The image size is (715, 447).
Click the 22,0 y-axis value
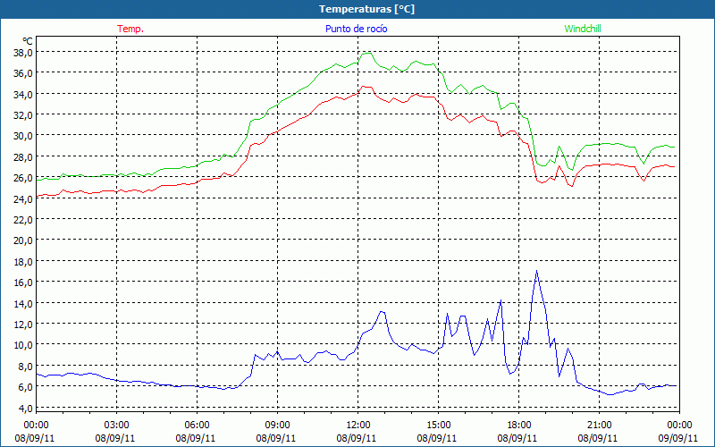coord(23,219)
